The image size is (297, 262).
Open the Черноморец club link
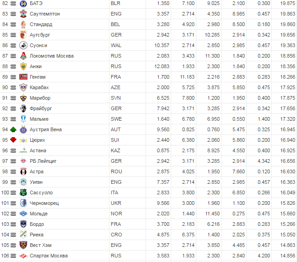pos(44,203)
